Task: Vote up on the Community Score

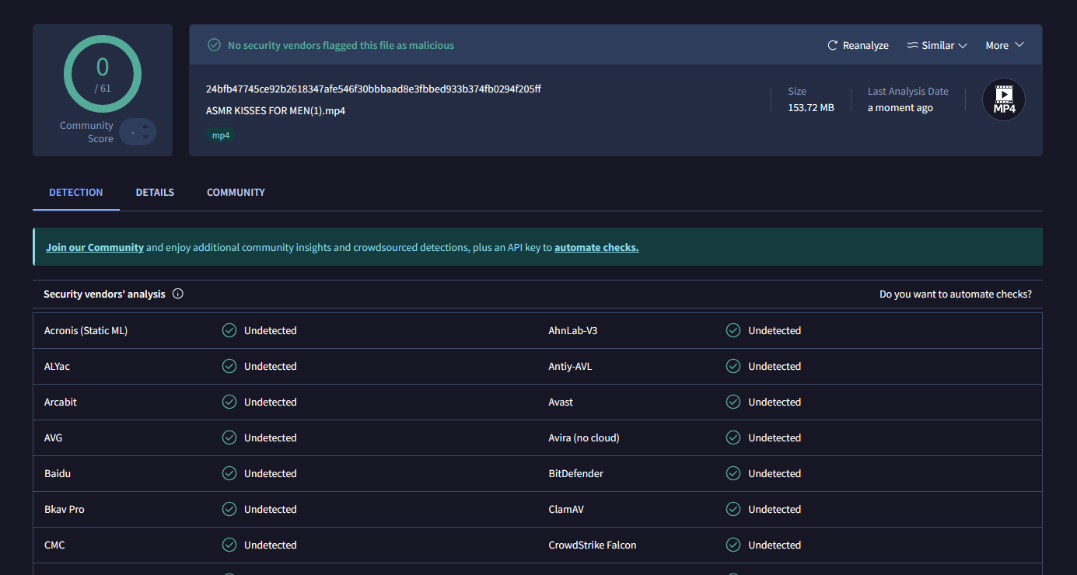Action: [145, 126]
